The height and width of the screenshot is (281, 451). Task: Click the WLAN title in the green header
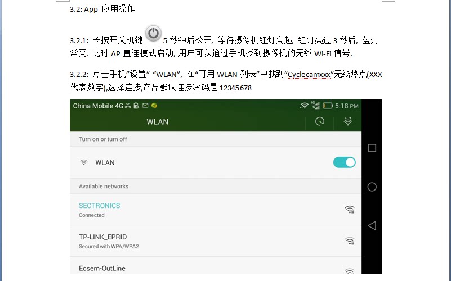pos(157,122)
